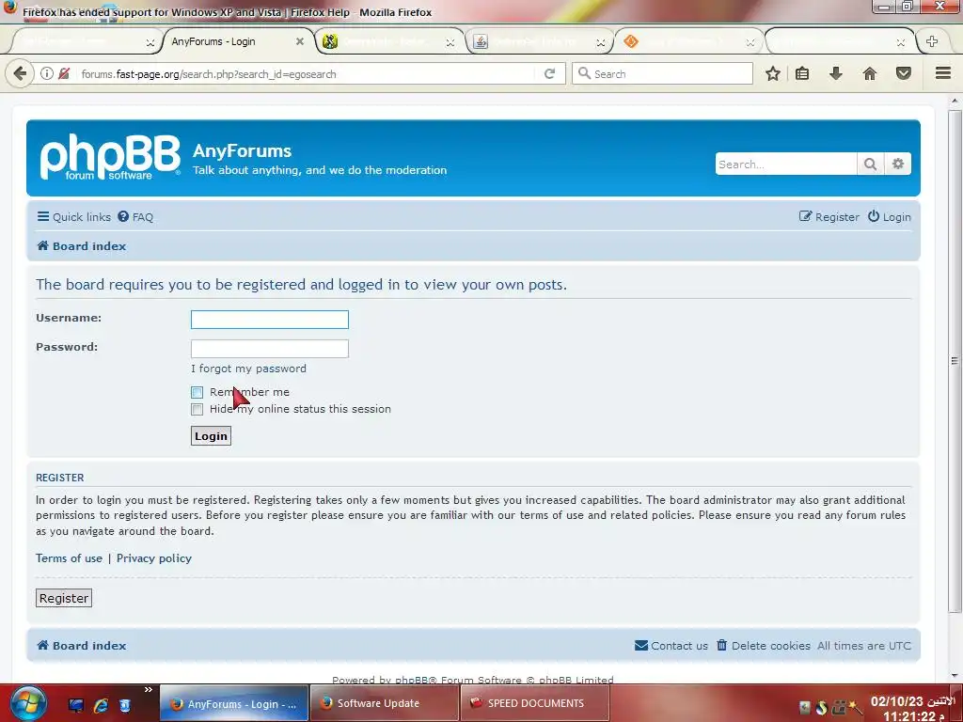Switch to the tab with Java cup favicon
This screenshot has width=963, height=722.
tap(539, 41)
